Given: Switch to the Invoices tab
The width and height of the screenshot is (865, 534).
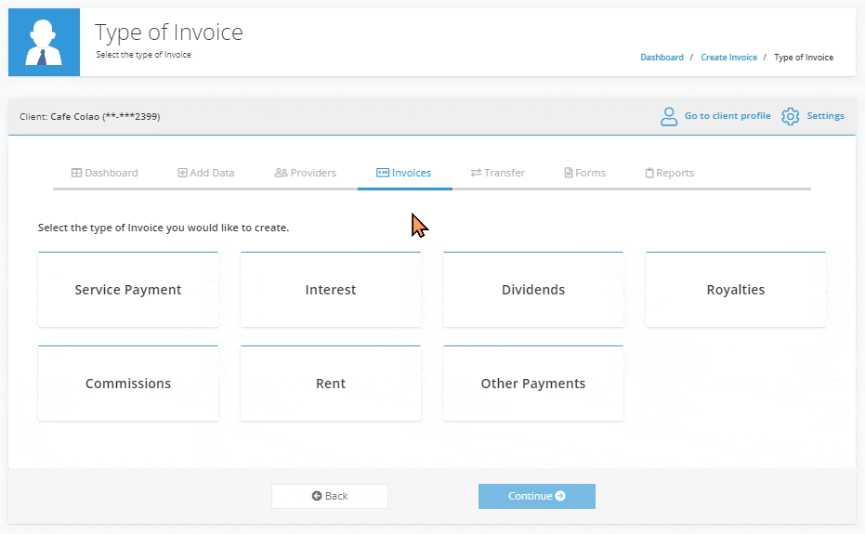Looking at the screenshot, I should [404, 173].
